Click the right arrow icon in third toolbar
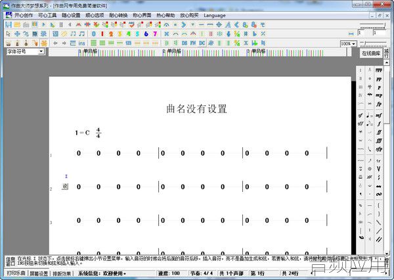This screenshot has height=280, width=394. coord(64,43)
